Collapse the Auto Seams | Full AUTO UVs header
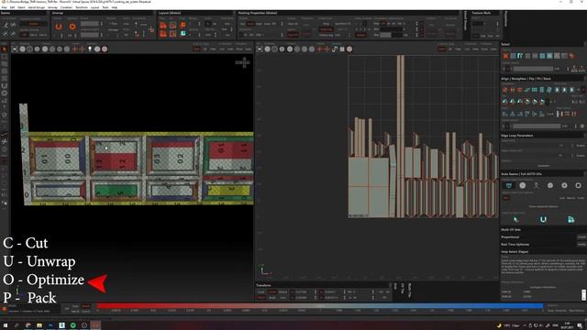Viewport: 587px width, 330px height. click(x=543, y=174)
